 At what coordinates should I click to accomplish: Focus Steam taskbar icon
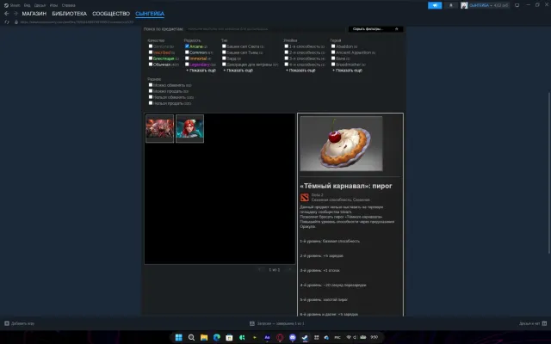click(305, 337)
